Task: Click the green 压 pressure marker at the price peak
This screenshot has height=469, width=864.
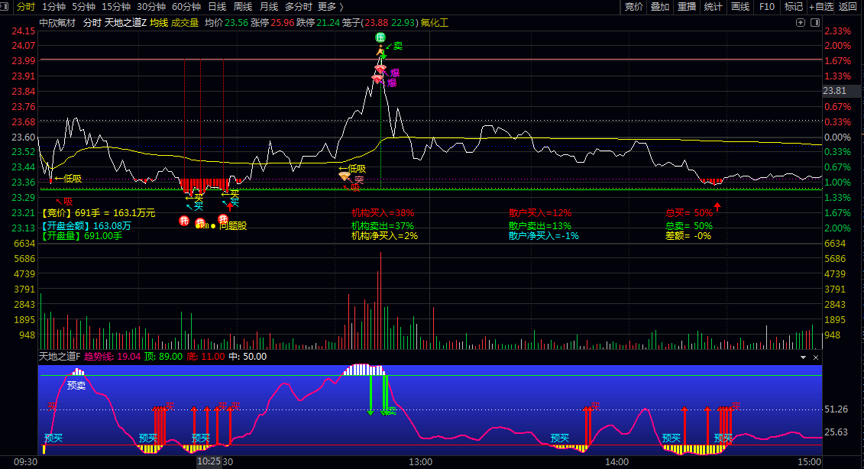Action: [380, 37]
